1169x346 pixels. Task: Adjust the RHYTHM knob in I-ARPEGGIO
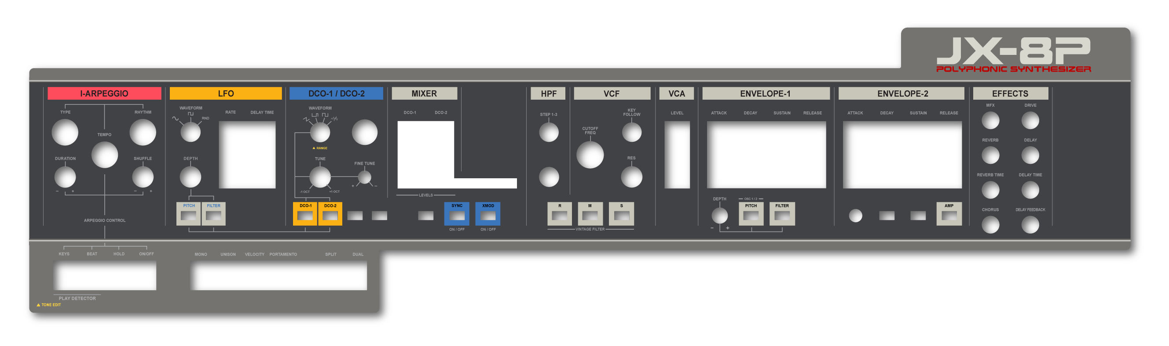(143, 132)
